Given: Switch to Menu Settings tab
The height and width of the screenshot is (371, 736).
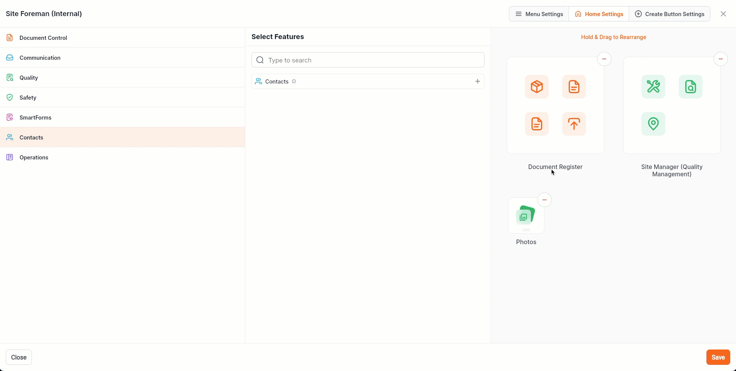Looking at the screenshot, I should [x=539, y=14].
